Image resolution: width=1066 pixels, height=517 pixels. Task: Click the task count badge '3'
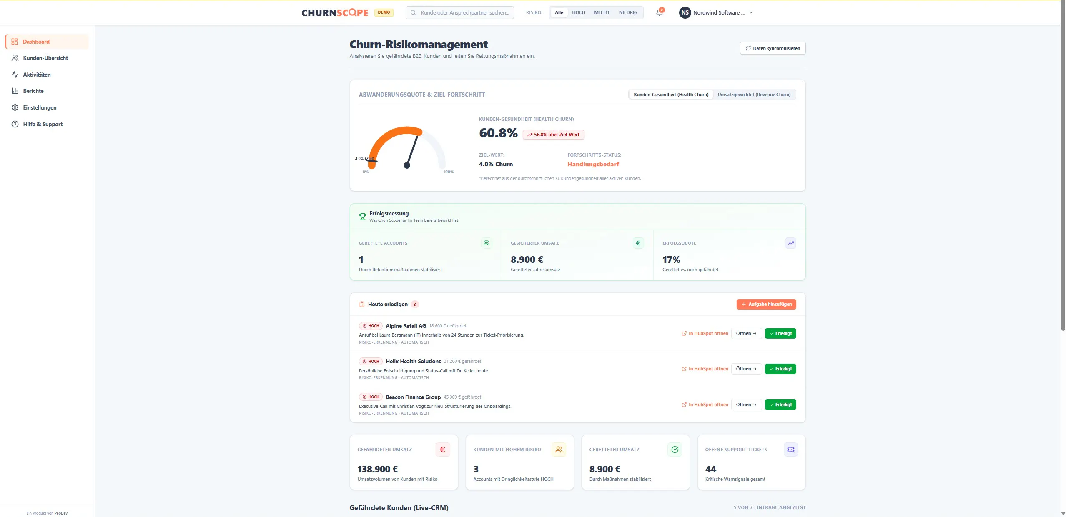(414, 305)
